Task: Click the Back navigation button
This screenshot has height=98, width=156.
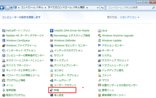Action: pyautogui.click(x=2, y=8)
